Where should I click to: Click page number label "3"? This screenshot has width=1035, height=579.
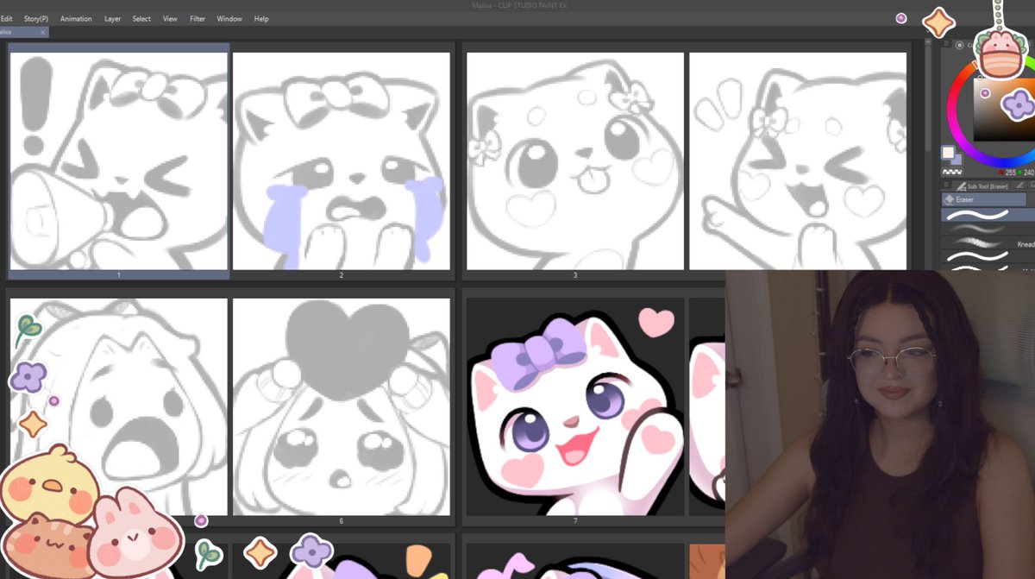[575, 275]
